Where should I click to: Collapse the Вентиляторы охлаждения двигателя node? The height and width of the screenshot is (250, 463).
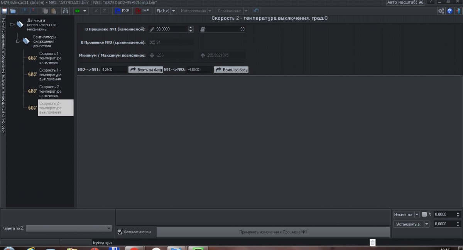coord(18,41)
